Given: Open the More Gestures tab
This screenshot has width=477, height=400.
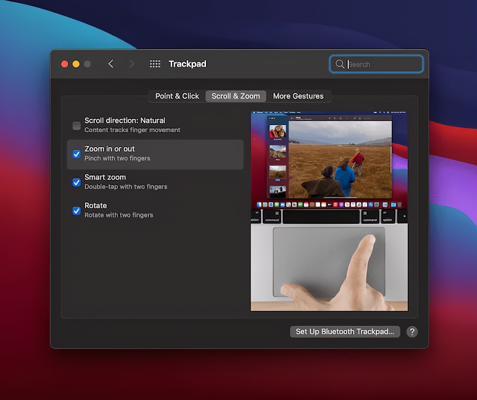Looking at the screenshot, I should [298, 96].
